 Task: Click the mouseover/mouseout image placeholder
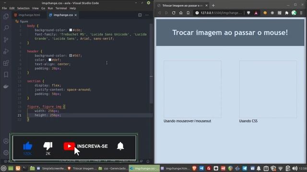coord(192,89)
